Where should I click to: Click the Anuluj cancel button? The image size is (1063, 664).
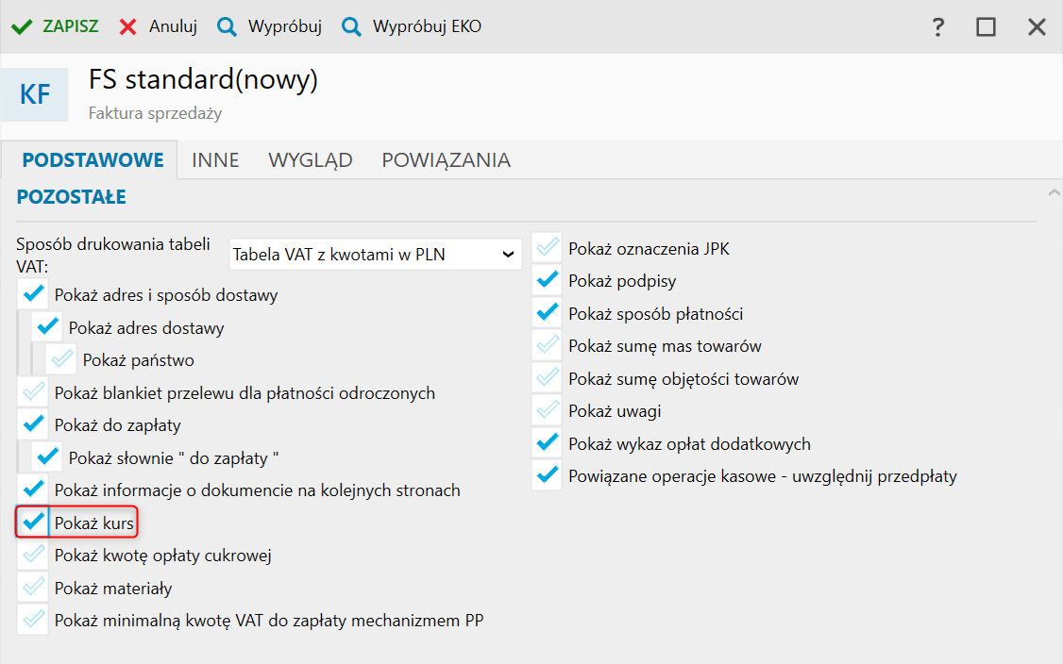click(x=159, y=26)
